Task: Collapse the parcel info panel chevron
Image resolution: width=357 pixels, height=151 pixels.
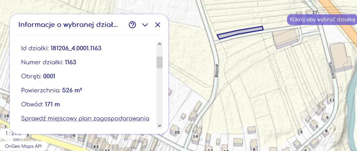Action: pyautogui.click(x=145, y=25)
